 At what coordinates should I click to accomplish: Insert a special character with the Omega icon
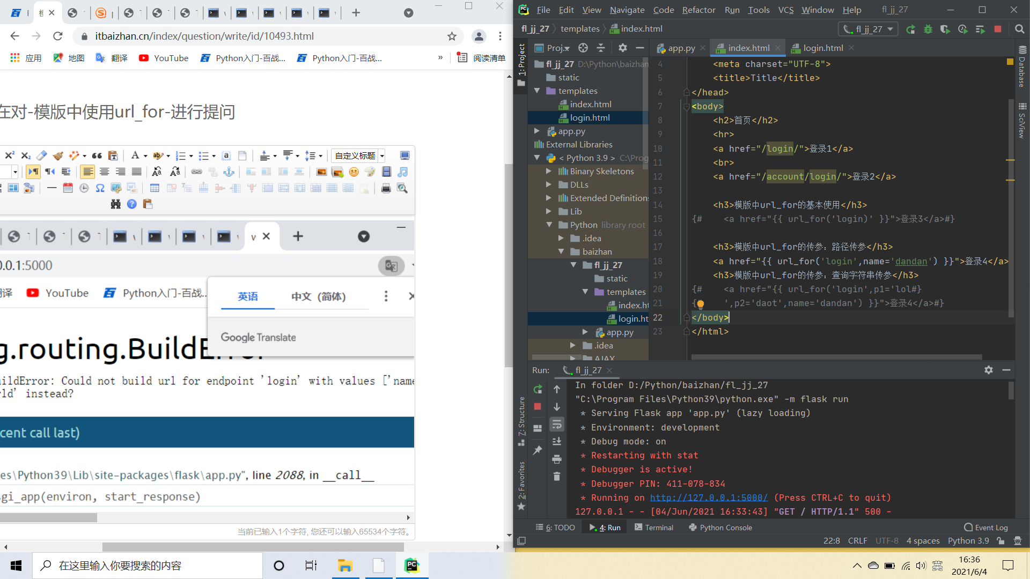(100, 188)
